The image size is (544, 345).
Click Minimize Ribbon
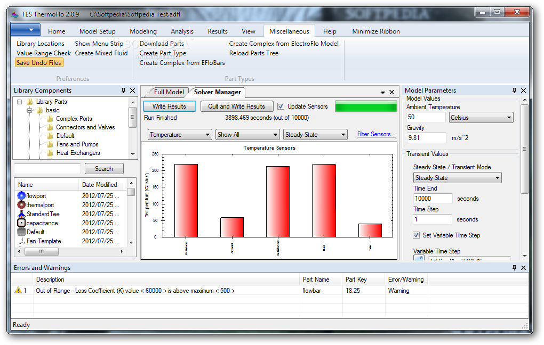(376, 31)
